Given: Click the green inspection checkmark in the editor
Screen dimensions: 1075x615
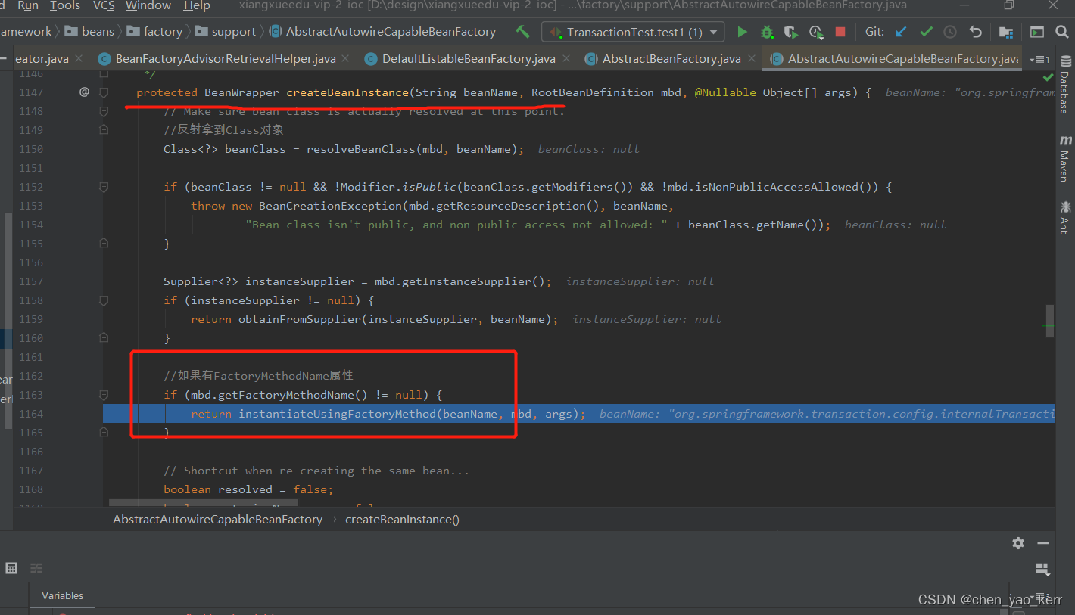Looking at the screenshot, I should coord(1048,77).
